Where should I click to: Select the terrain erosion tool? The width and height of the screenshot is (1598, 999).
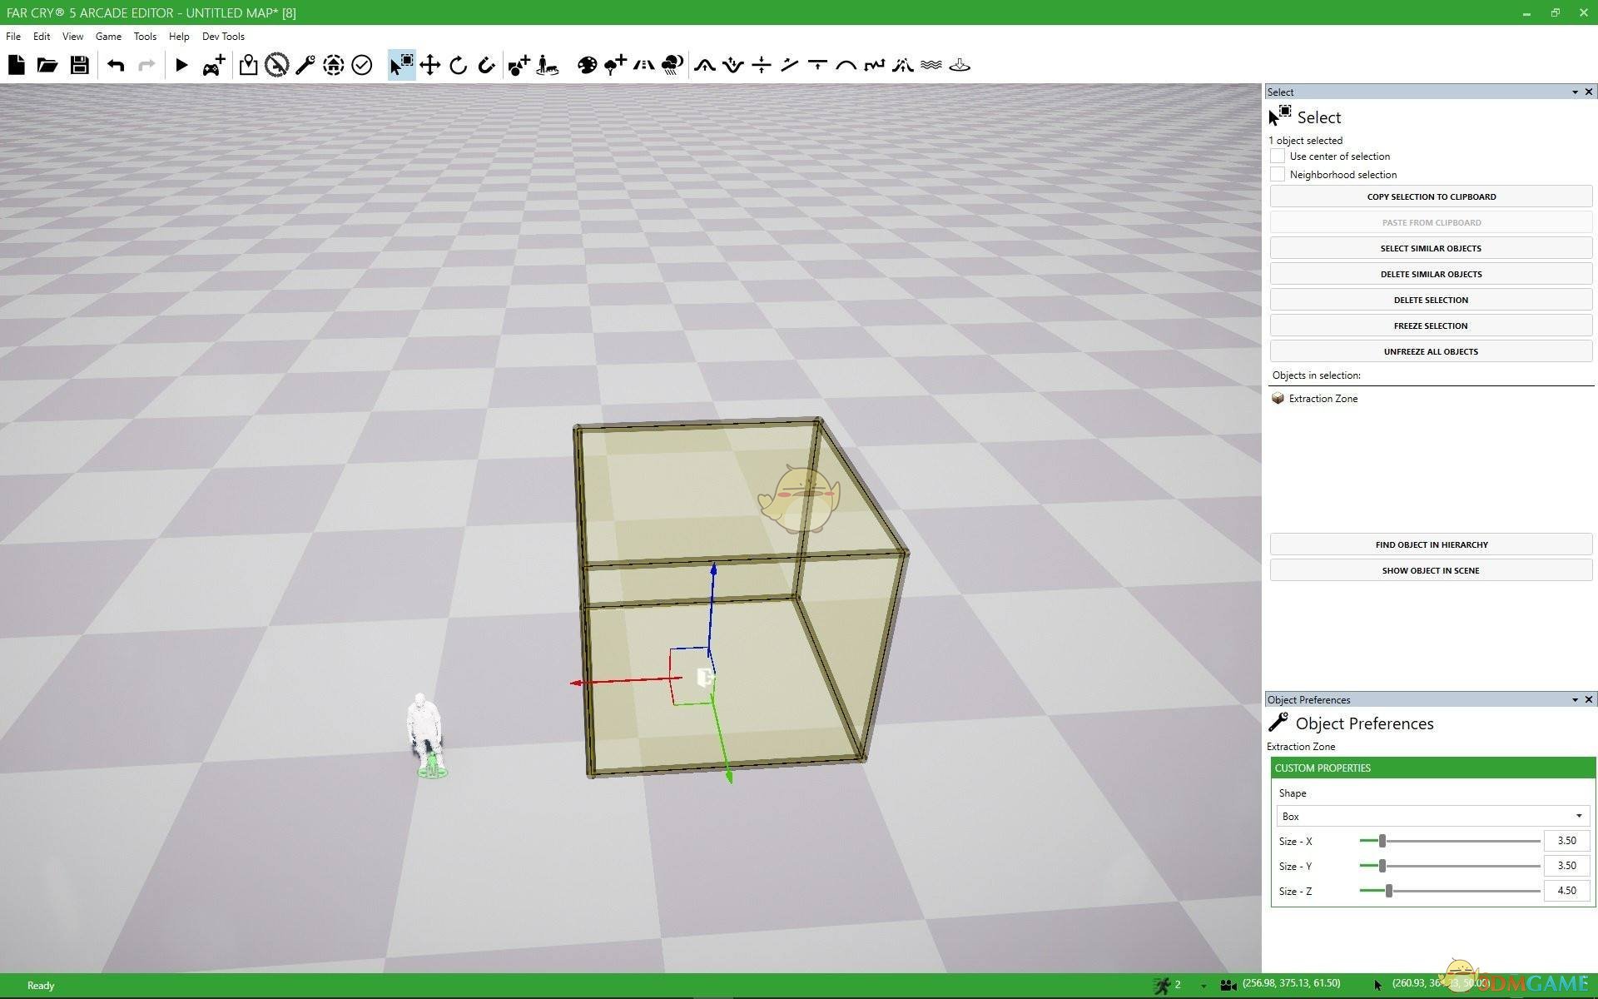point(903,65)
